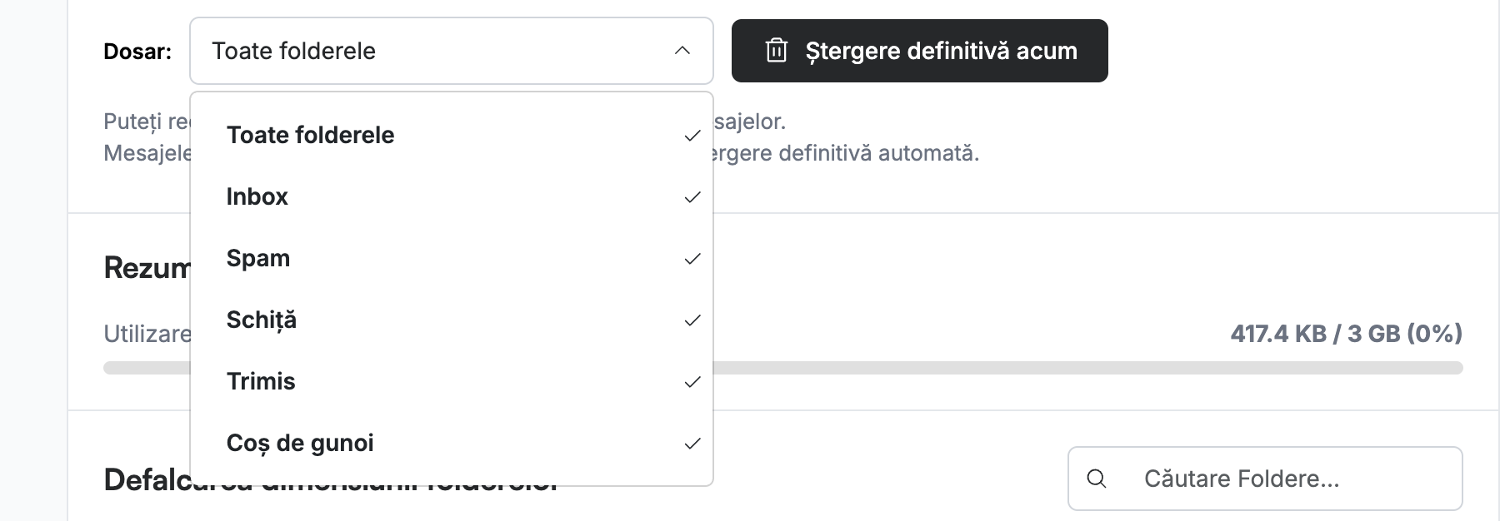Select the Toate folderele option
This screenshot has height=521, width=1500.
click(x=452, y=135)
